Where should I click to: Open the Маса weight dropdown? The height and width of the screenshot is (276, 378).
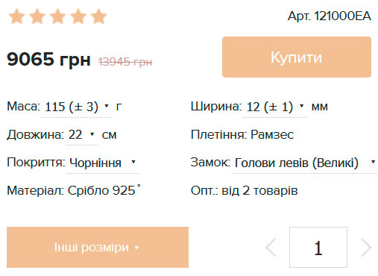pos(76,107)
